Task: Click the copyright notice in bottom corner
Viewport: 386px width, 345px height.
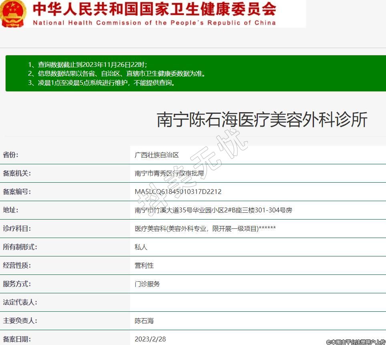Action: pos(356,342)
